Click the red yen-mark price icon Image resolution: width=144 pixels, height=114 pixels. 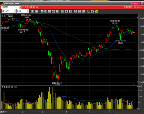[53, 11]
